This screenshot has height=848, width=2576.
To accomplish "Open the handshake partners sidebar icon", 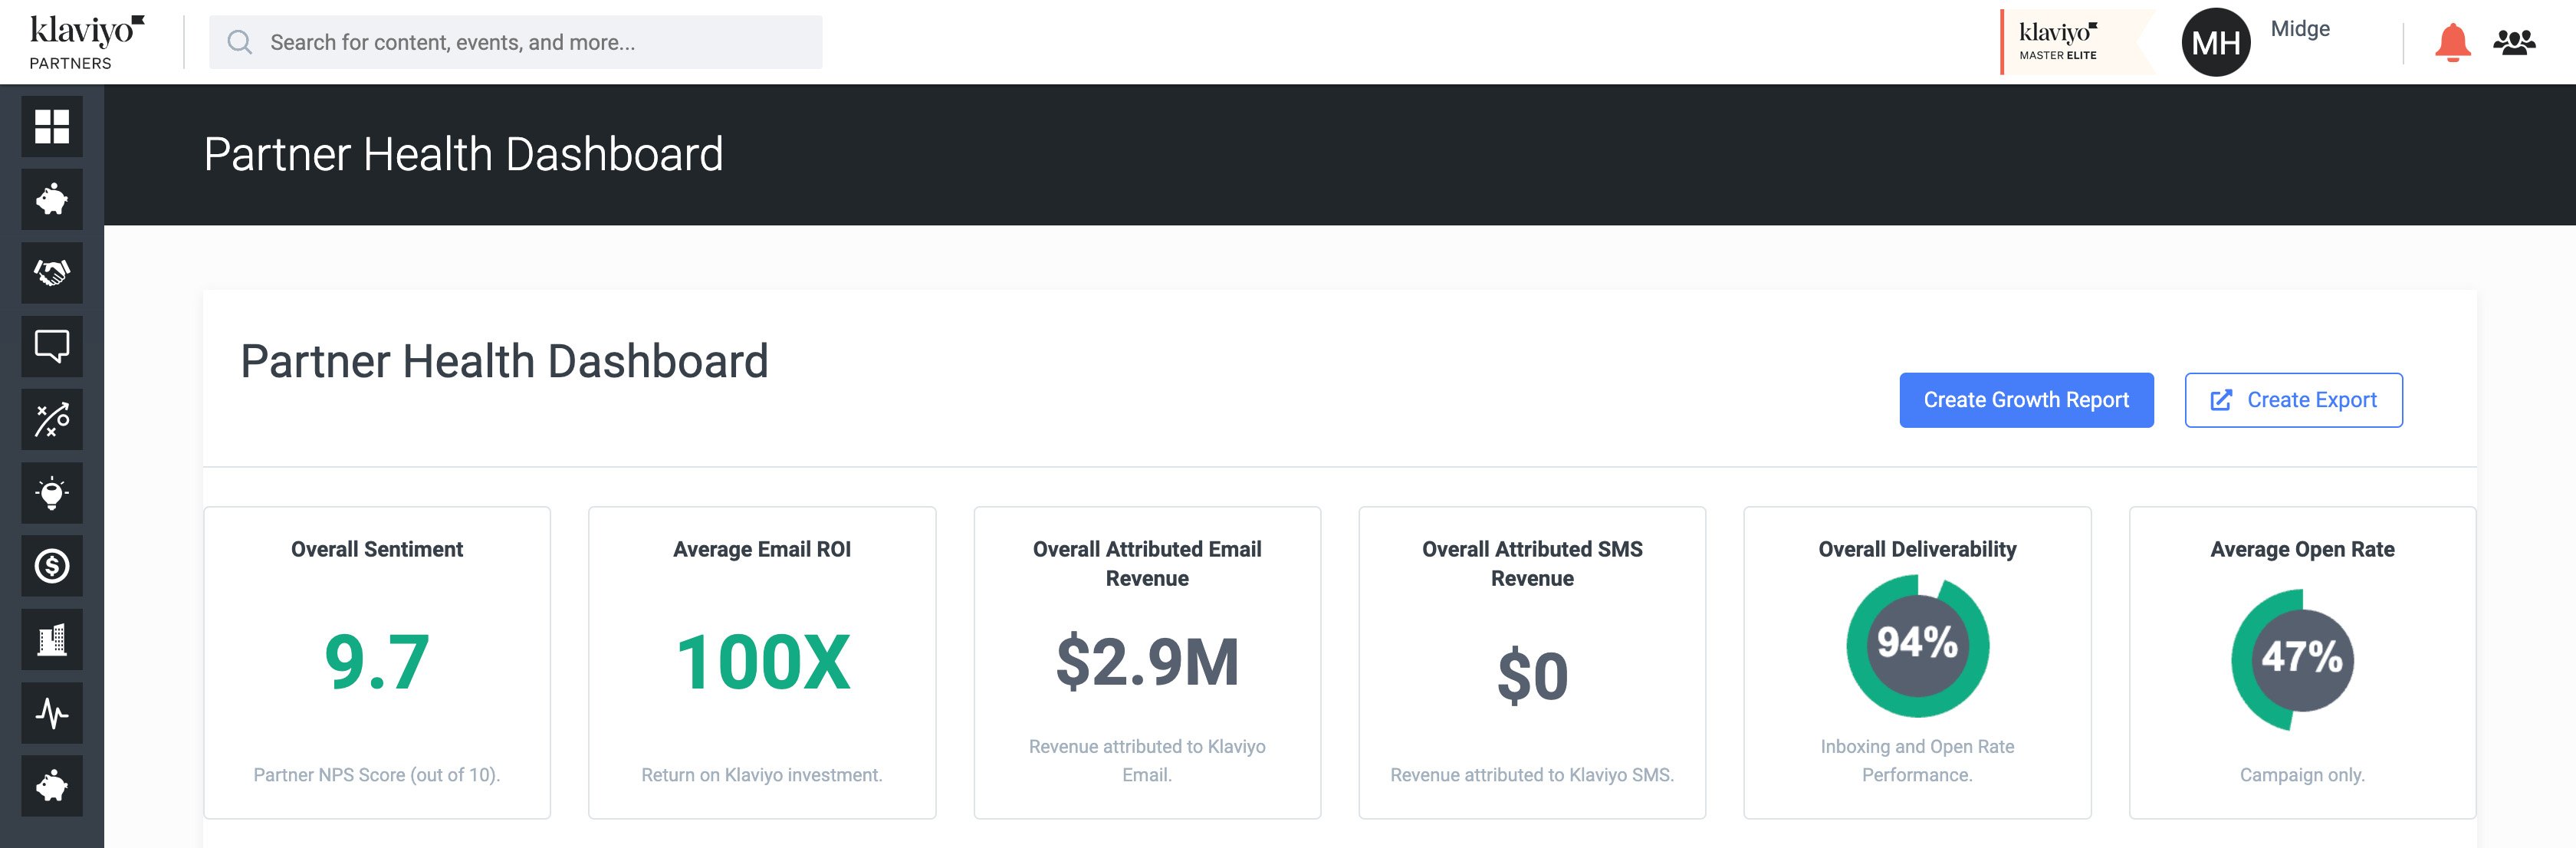I will tap(52, 273).
